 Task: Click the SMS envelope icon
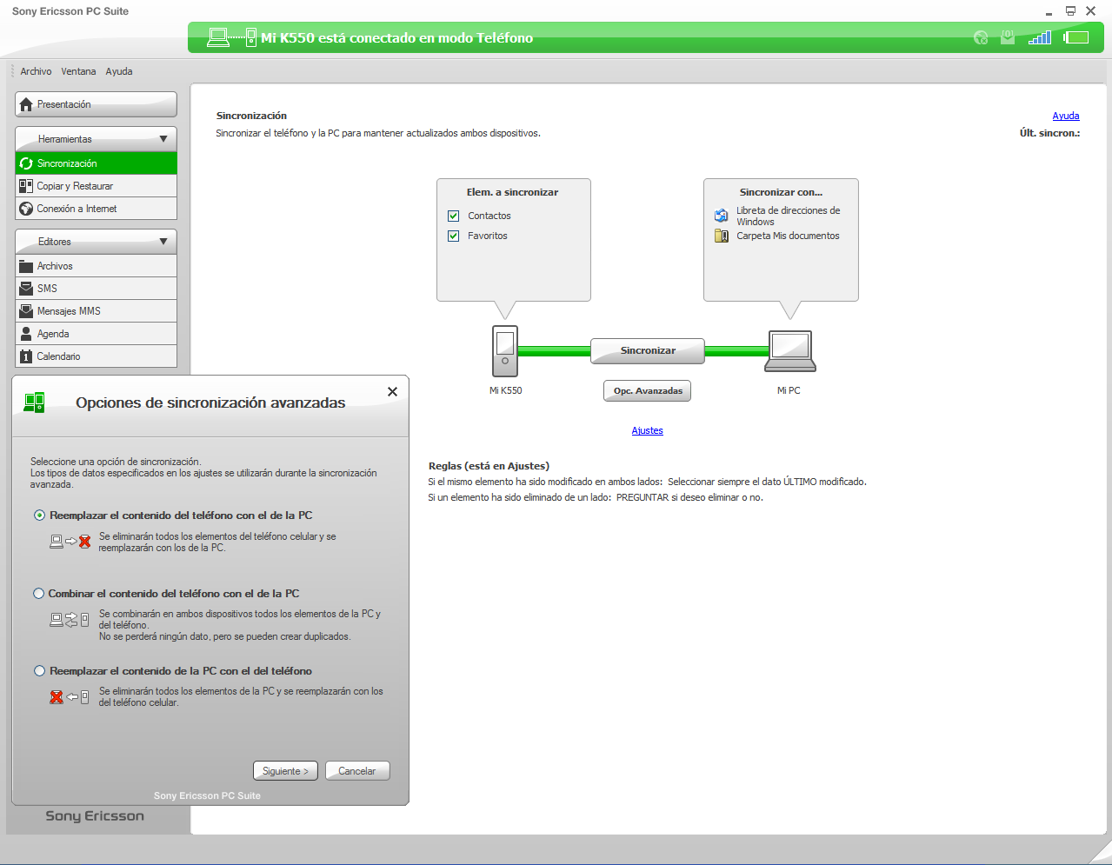point(26,289)
